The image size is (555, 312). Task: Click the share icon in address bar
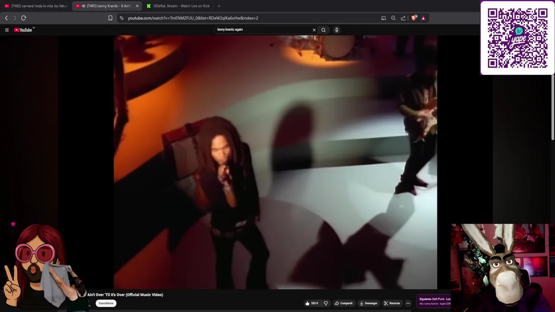[x=403, y=18]
